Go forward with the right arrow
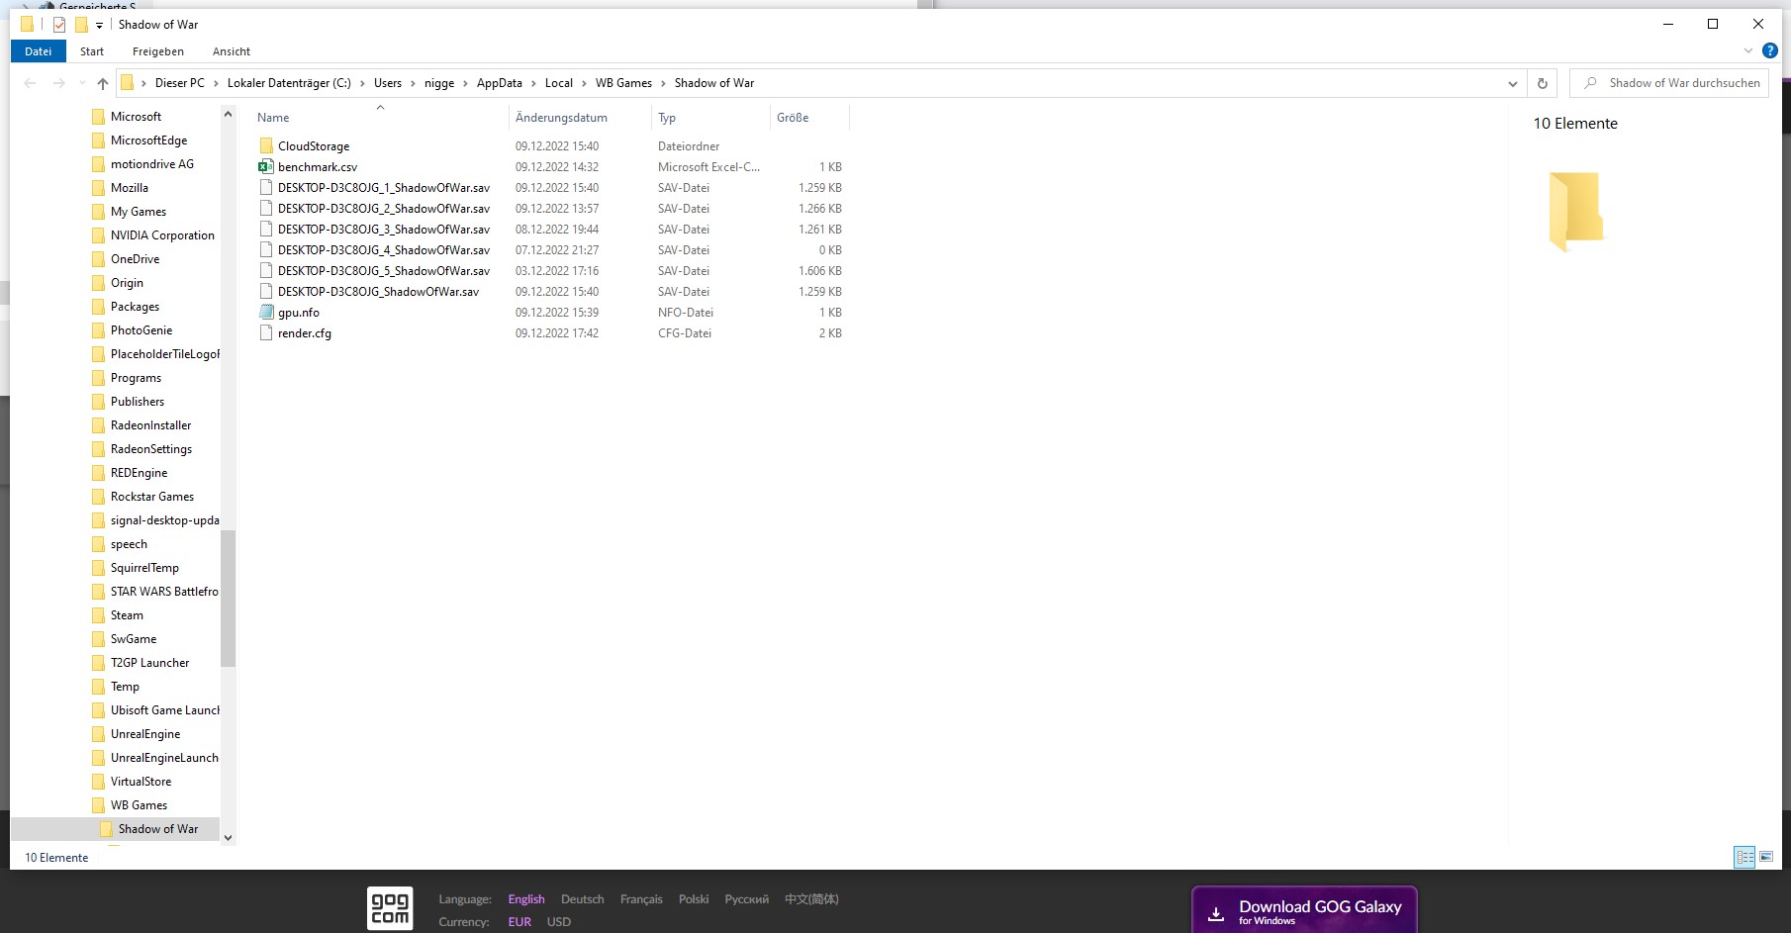 59,83
